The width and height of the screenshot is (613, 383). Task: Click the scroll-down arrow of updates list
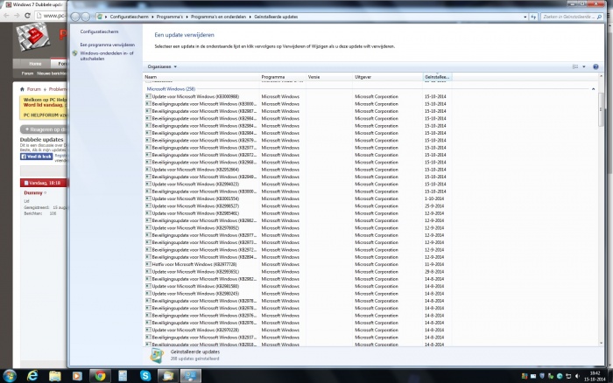point(602,344)
